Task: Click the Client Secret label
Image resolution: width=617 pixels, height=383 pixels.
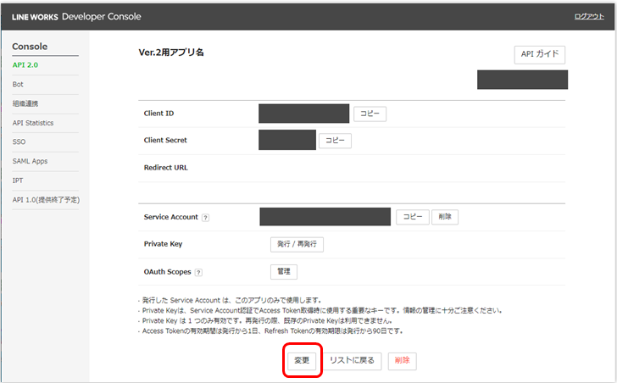Action: pos(165,141)
